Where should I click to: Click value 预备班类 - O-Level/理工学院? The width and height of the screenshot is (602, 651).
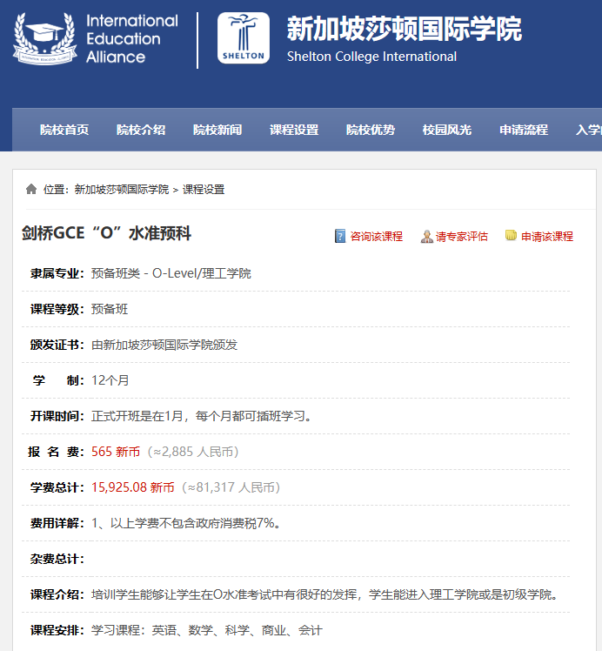pyautogui.click(x=171, y=273)
